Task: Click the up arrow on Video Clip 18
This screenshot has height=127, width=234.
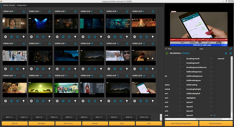Action: tap(153, 101)
